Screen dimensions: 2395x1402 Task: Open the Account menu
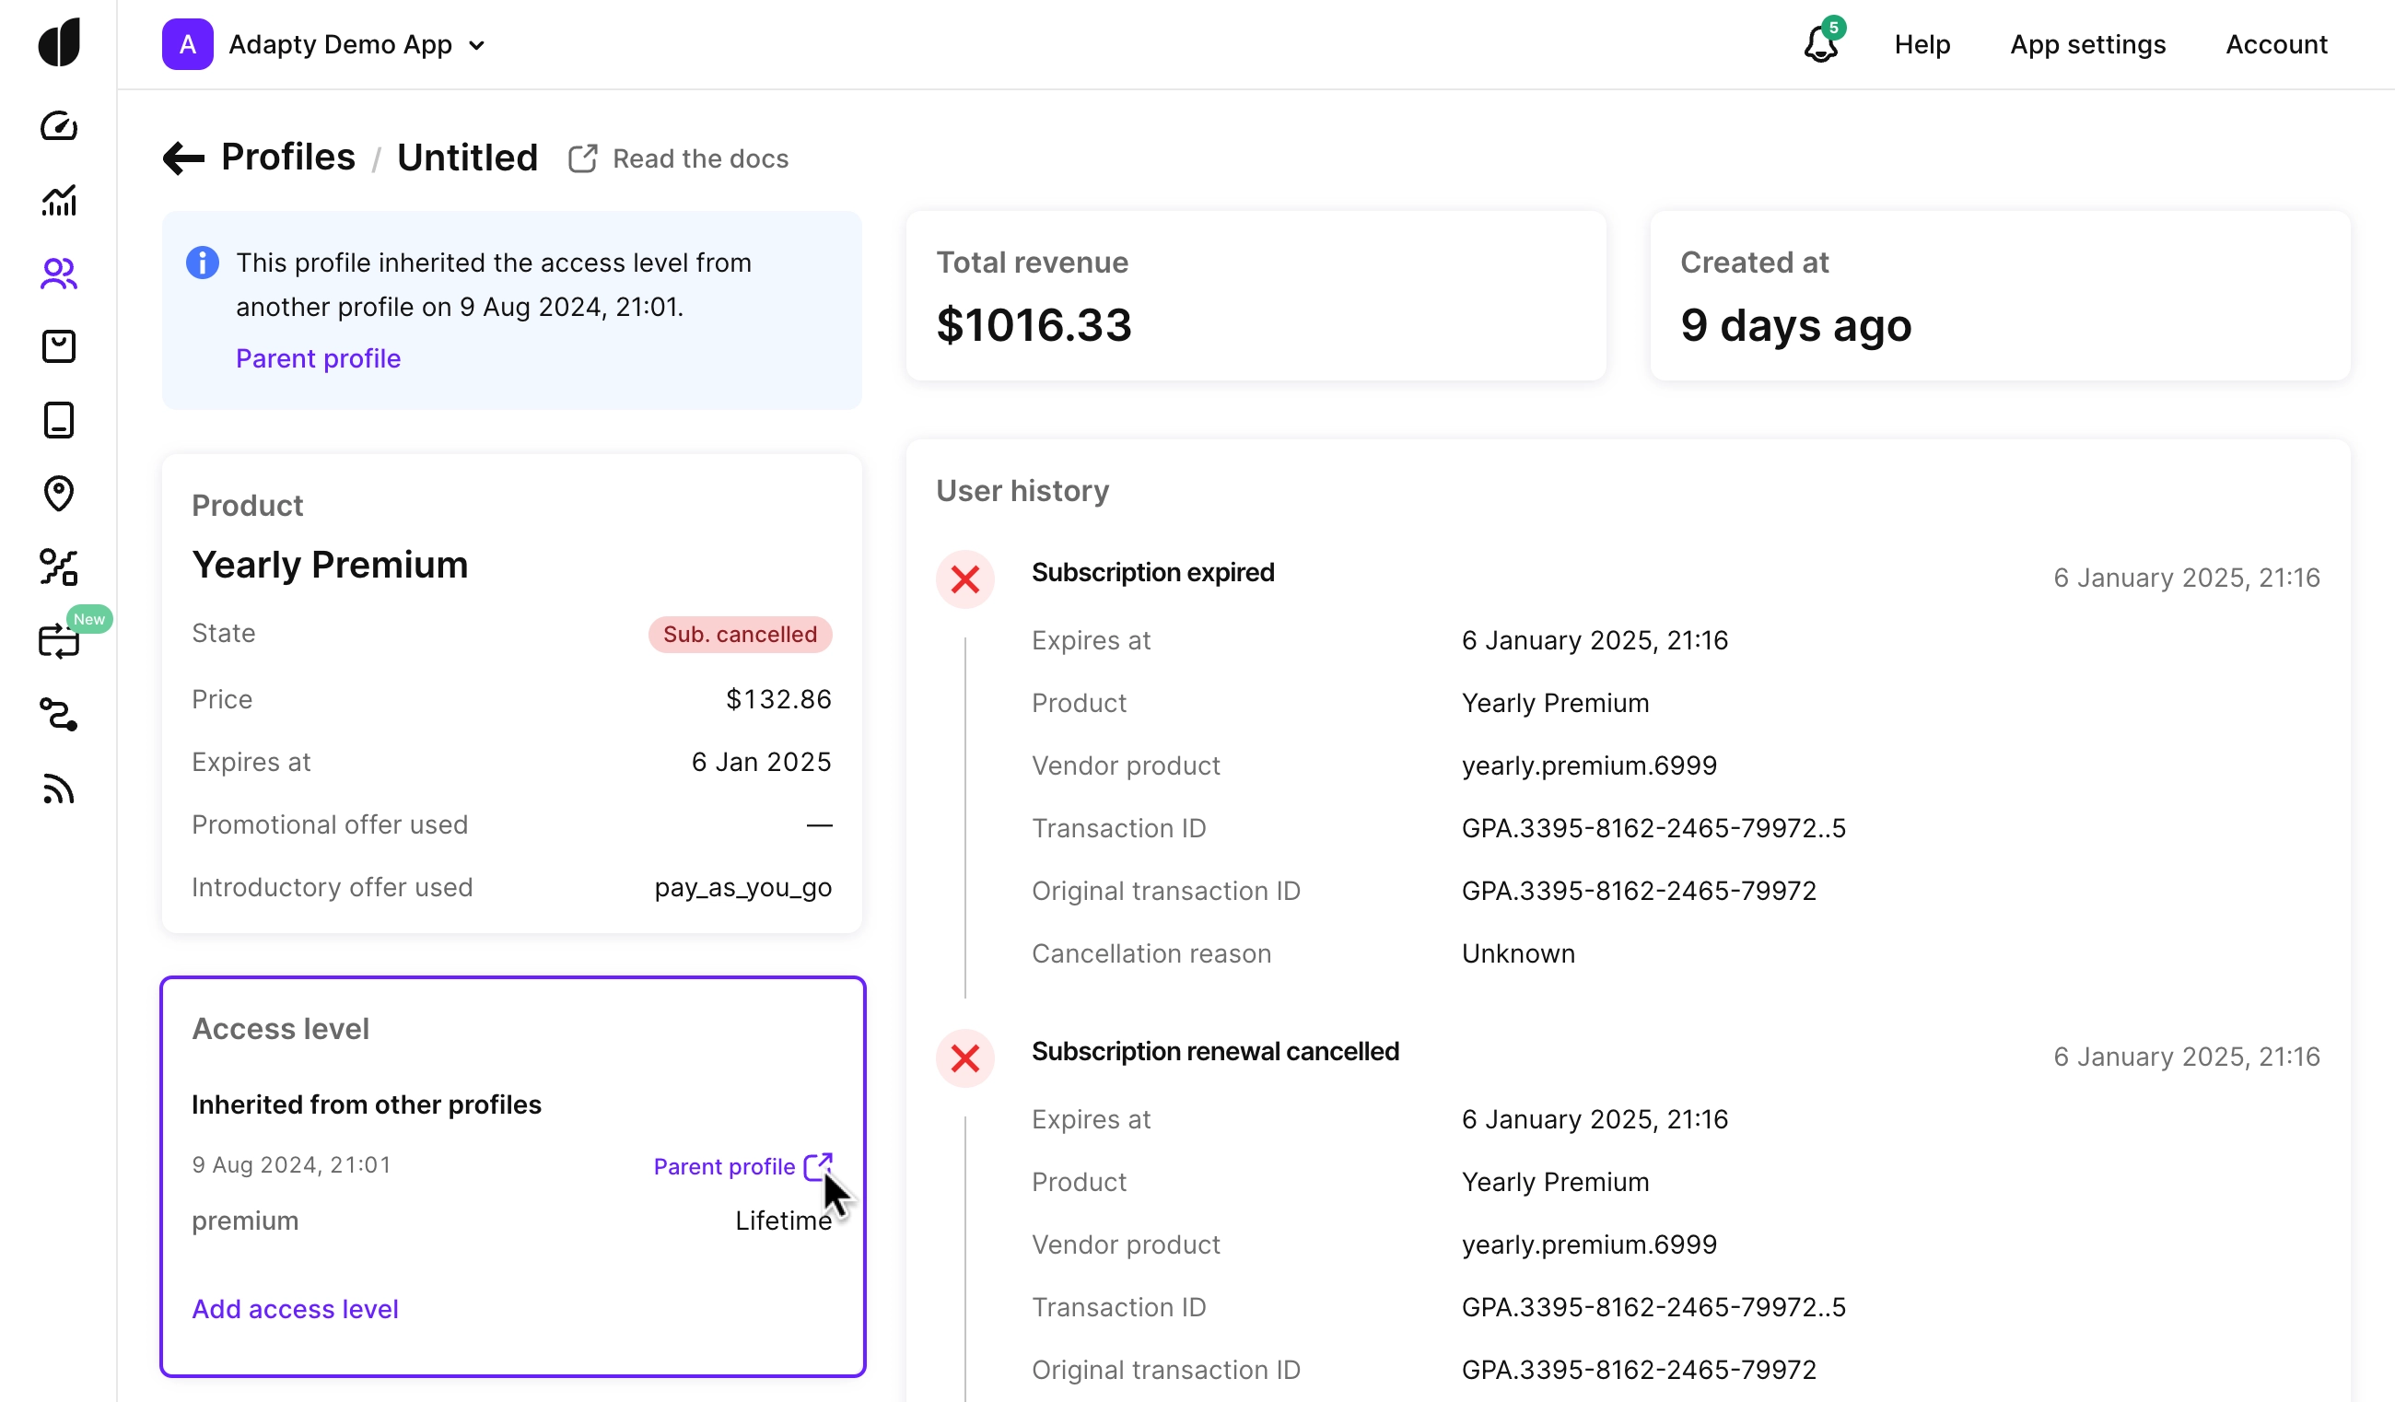tap(2276, 44)
